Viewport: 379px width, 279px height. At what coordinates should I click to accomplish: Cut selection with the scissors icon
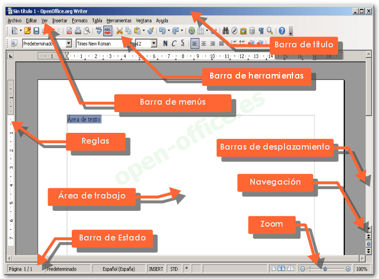tap(119, 31)
